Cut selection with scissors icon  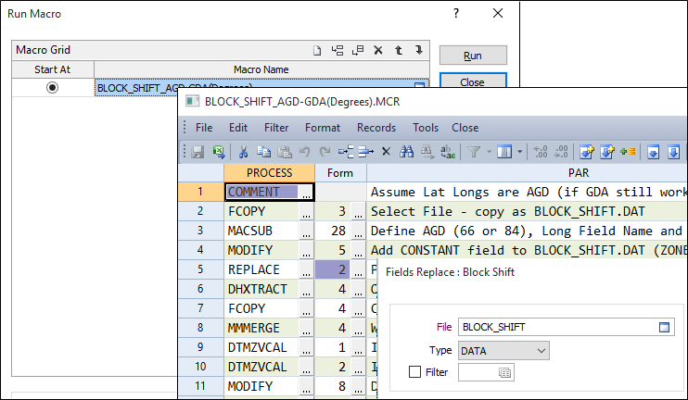243,152
